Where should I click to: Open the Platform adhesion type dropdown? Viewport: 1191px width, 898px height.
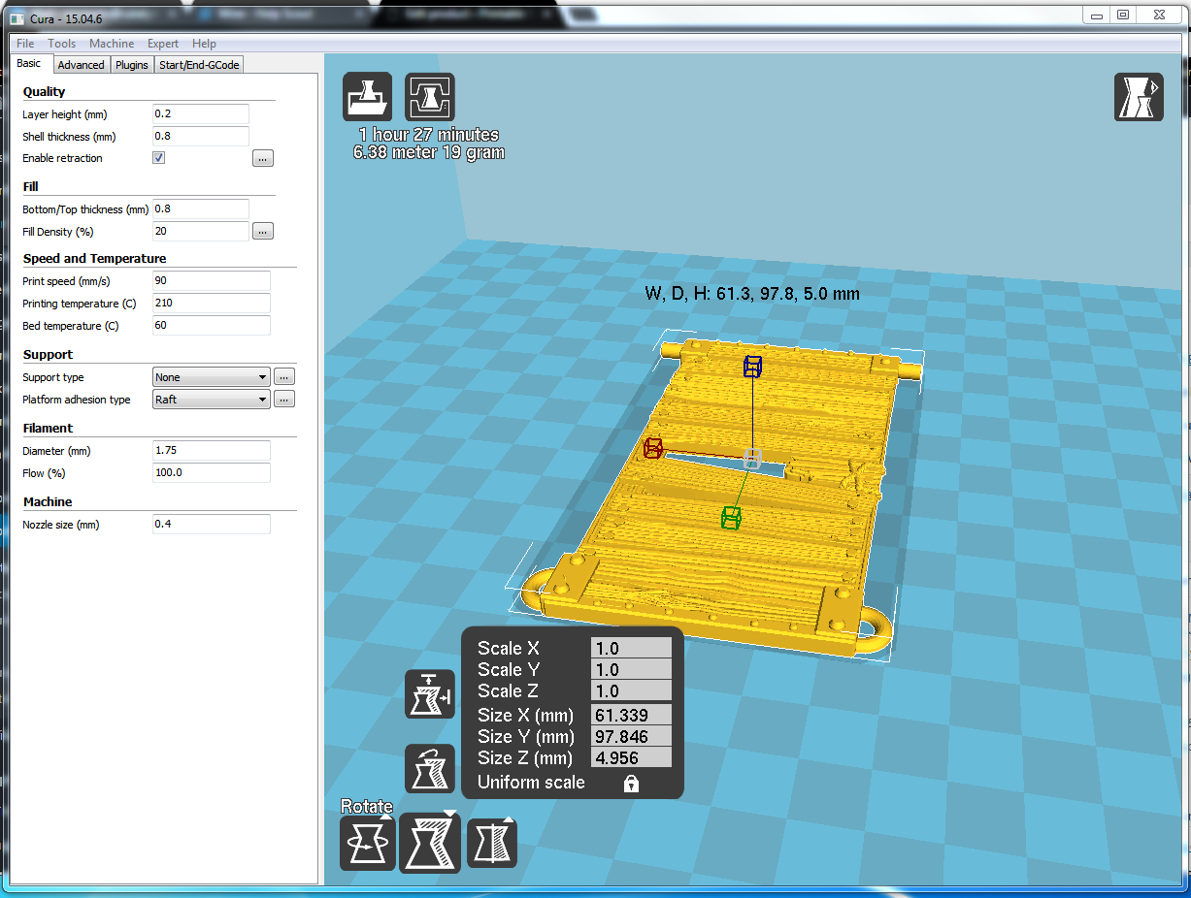pos(212,400)
